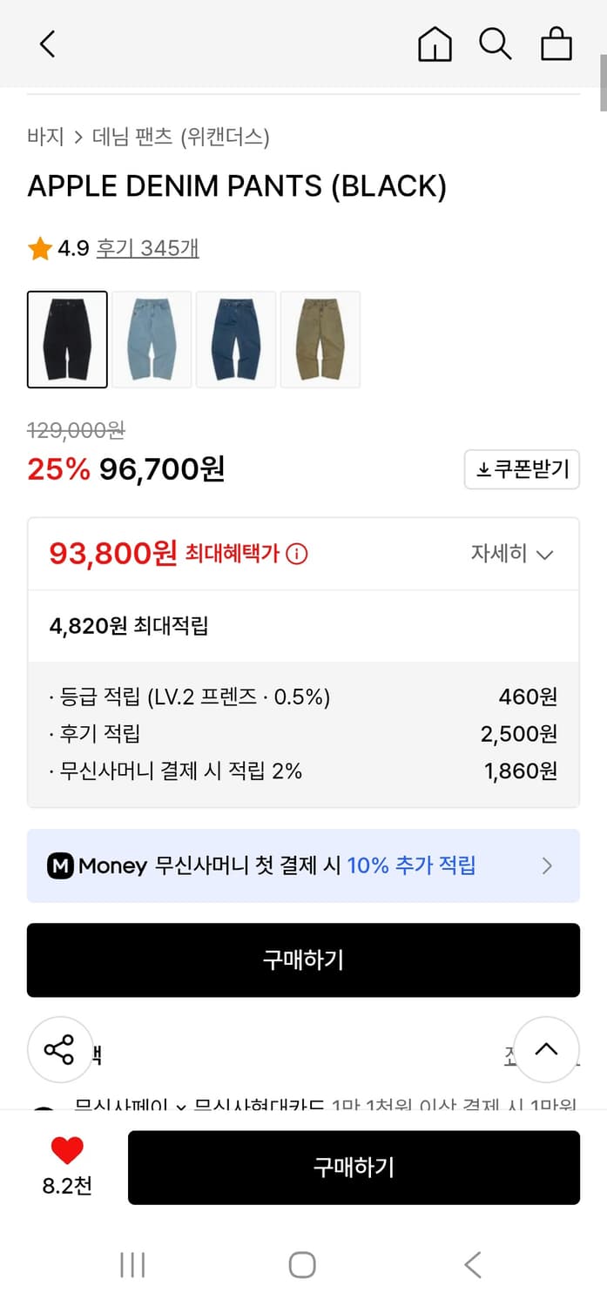Viewport: 607px width, 1306px height.
Task: Open the shopping bag
Action: [556, 44]
